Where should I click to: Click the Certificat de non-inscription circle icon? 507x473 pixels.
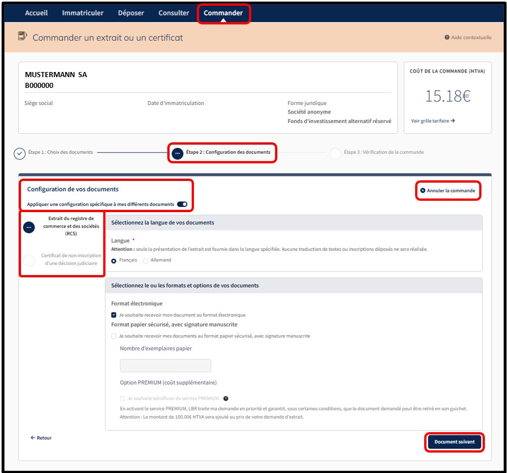(x=29, y=260)
